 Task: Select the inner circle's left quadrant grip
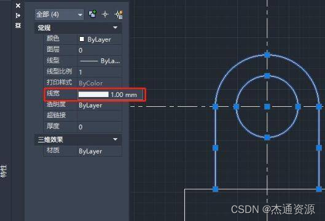point(237,107)
